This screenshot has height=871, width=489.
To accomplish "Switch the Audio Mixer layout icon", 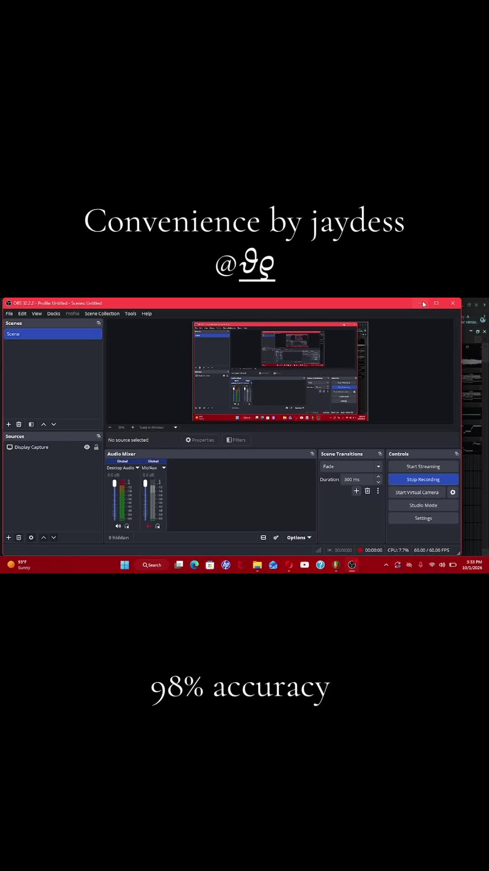I will [x=264, y=538].
